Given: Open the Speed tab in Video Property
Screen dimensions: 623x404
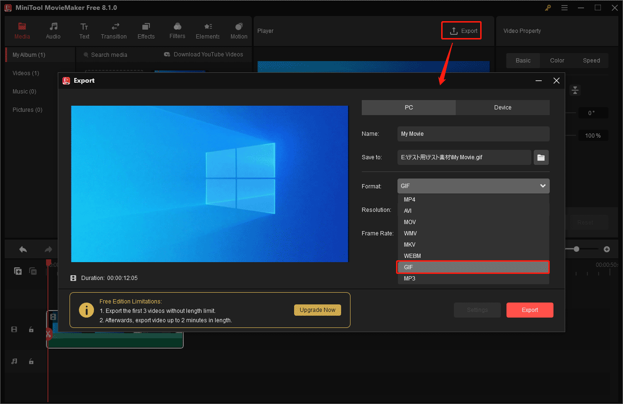Looking at the screenshot, I should (592, 61).
